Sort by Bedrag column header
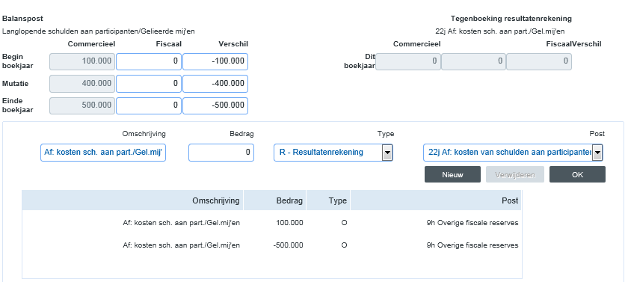The image size is (625, 282). pos(274,200)
